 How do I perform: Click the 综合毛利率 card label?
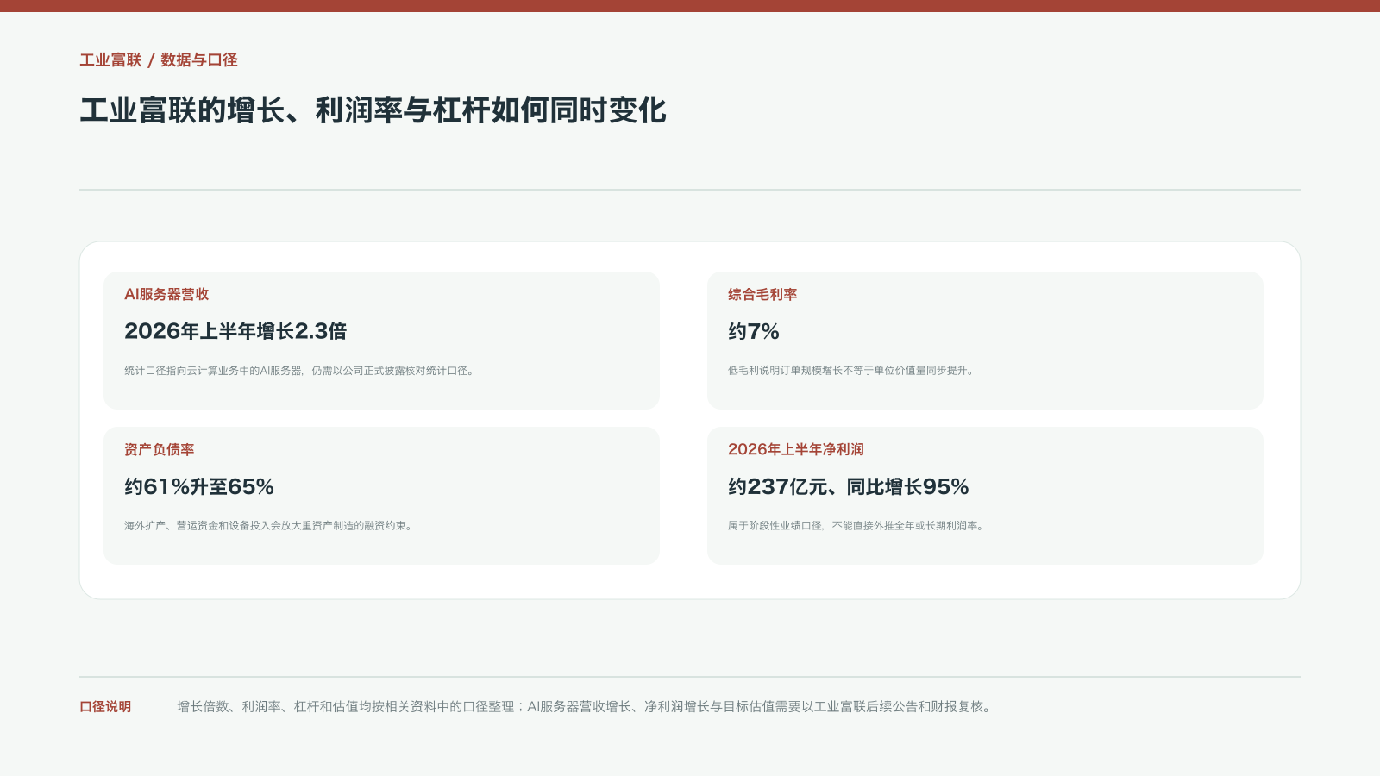[x=762, y=294]
